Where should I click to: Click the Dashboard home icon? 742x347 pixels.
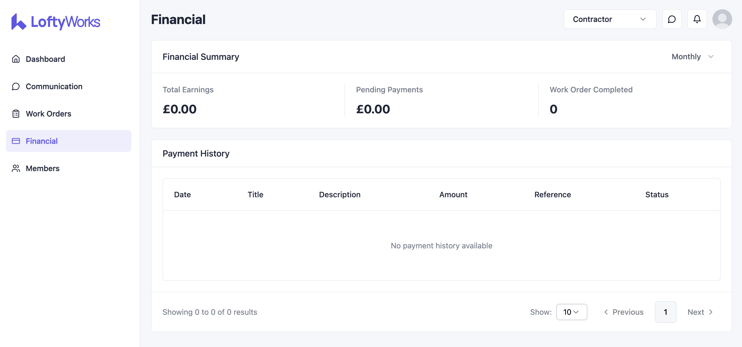pos(16,59)
